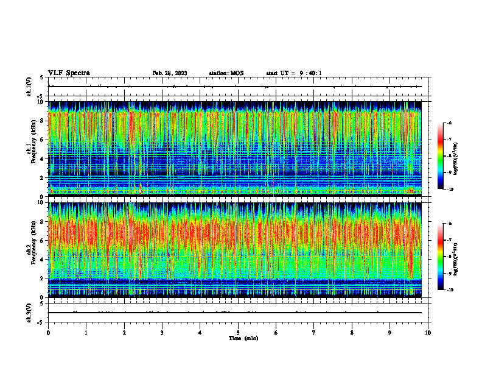Click the "1" minute tick label
Screen dimensions: 482x373
tap(86, 333)
